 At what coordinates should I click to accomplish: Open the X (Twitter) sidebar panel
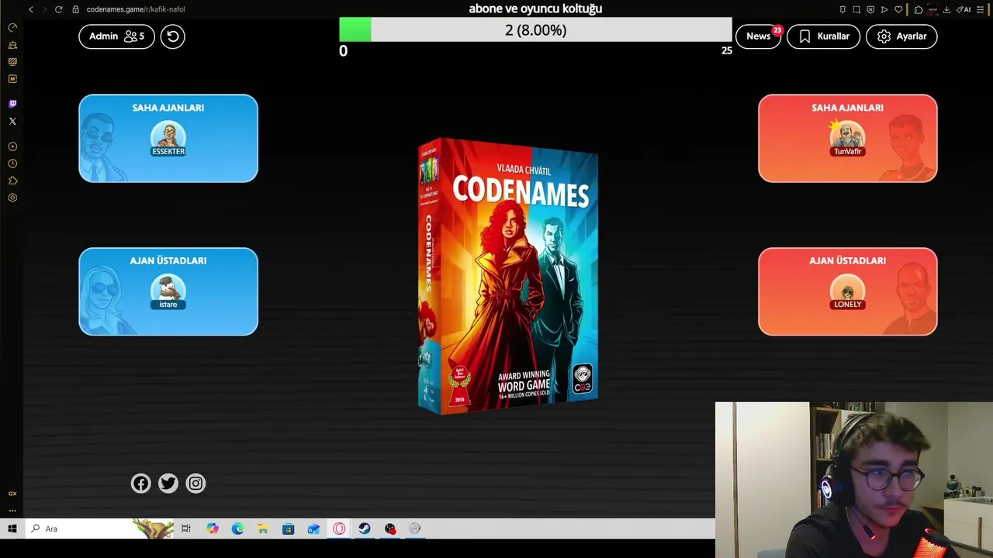pyautogui.click(x=12, y=121)
